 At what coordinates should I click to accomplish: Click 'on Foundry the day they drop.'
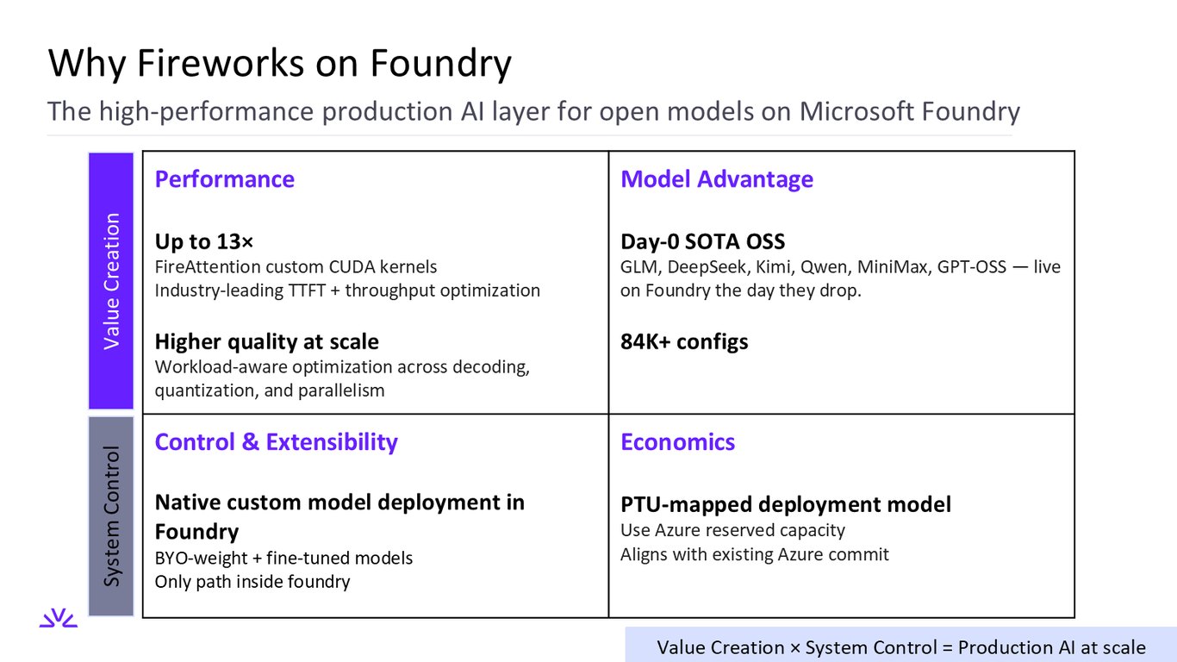click(x=741, y=290)
